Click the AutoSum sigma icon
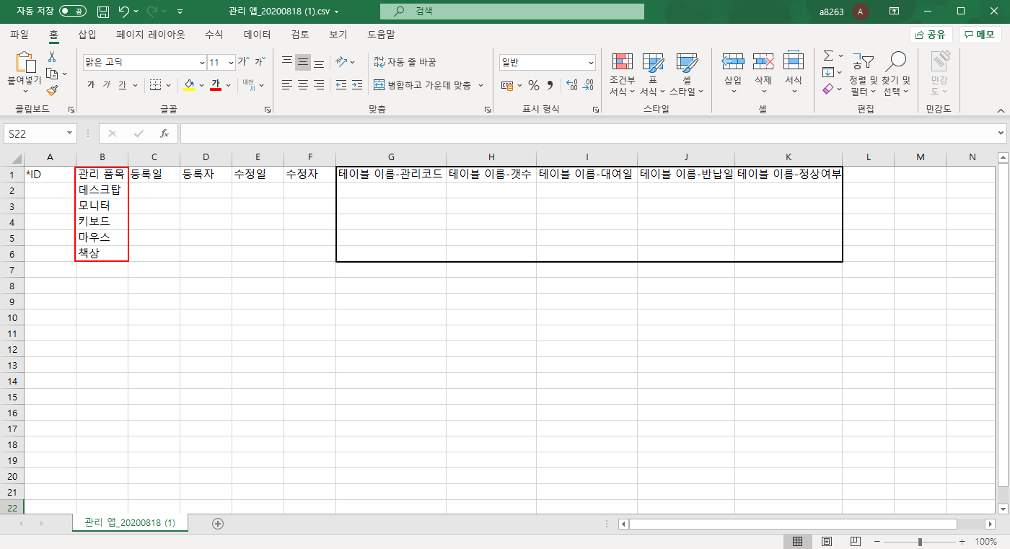The width and height of the screenshot is (1010, 549). [828, 56]
